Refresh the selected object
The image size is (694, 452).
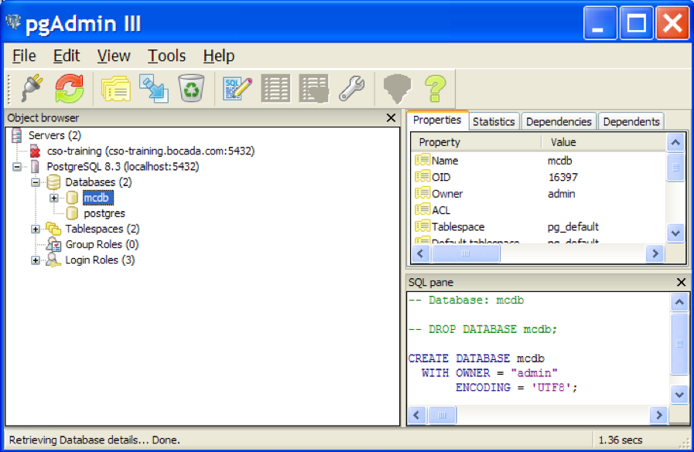click(x=68, y=88)
